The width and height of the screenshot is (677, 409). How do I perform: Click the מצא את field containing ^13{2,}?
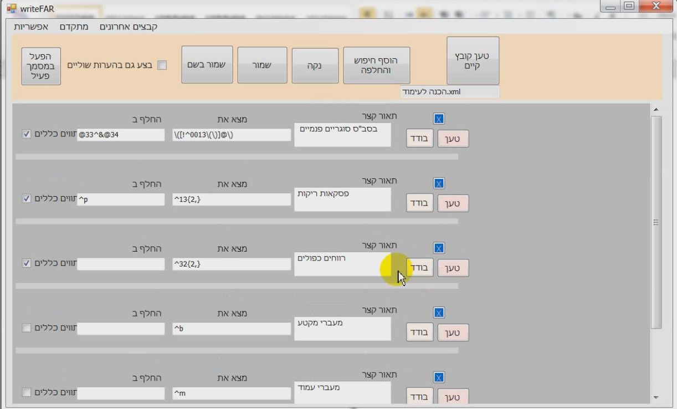(232, 200)
